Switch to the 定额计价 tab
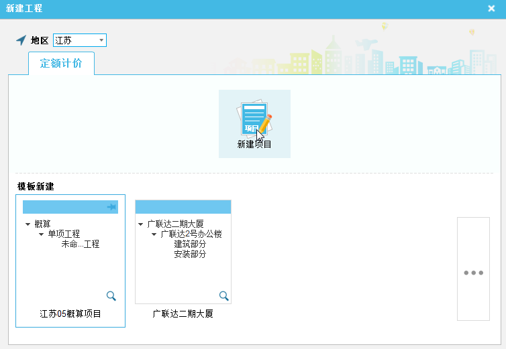The height and width of the screenshot is (349, 506). pos(61,64)
